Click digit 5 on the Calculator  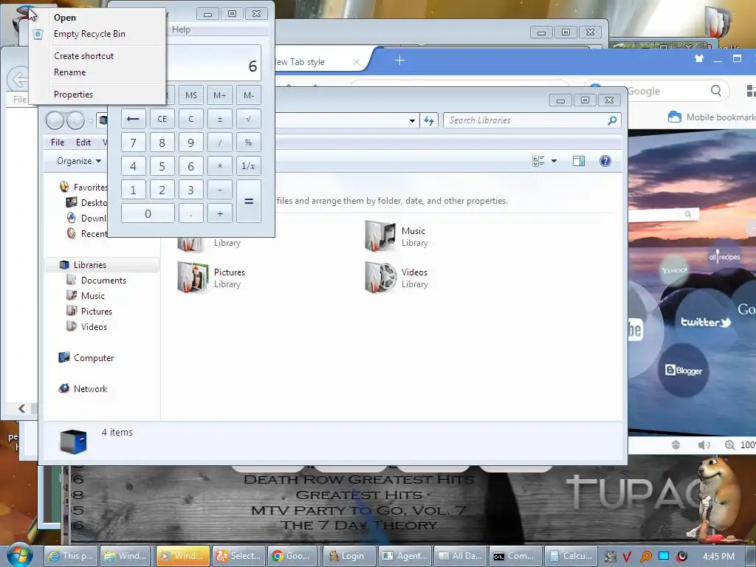pyautogui.click(x=162, y=166)
